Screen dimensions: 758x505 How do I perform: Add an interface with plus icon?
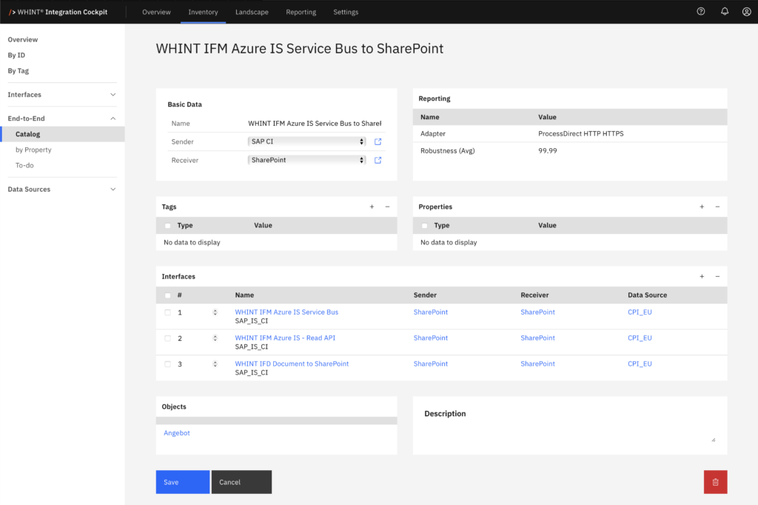(702, 277)
